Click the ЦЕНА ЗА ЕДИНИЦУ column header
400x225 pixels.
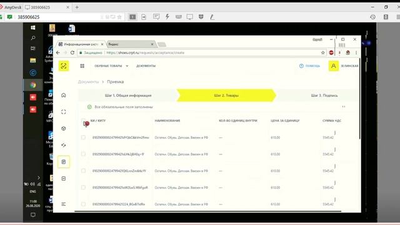[285, 121]
